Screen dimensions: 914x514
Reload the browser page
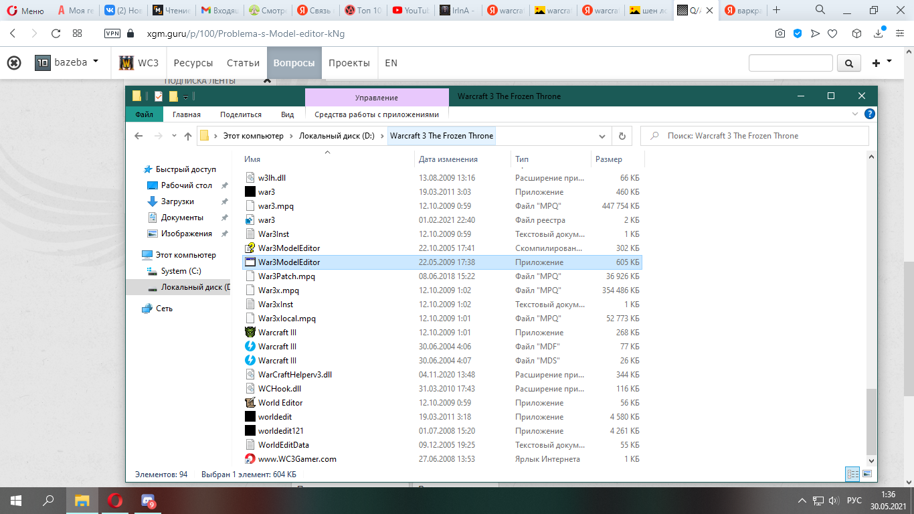pyautogui.click(x=56, y=33)
